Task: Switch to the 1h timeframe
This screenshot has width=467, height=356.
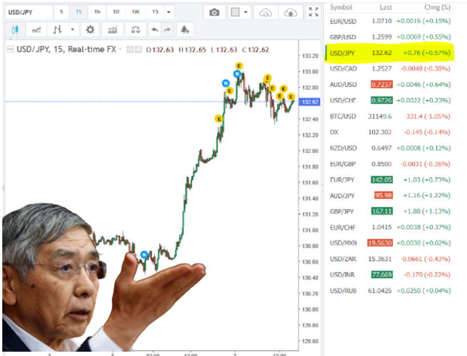Action: [x=97, y=12]
